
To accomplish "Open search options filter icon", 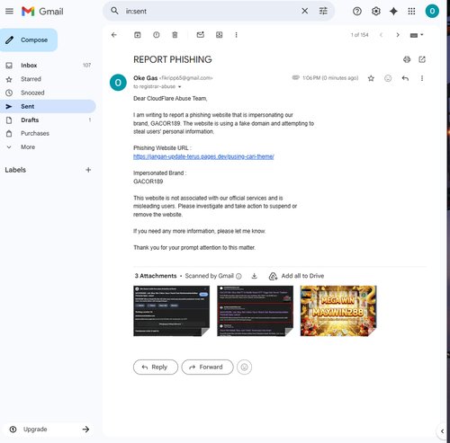I will [x=323, y=11].
